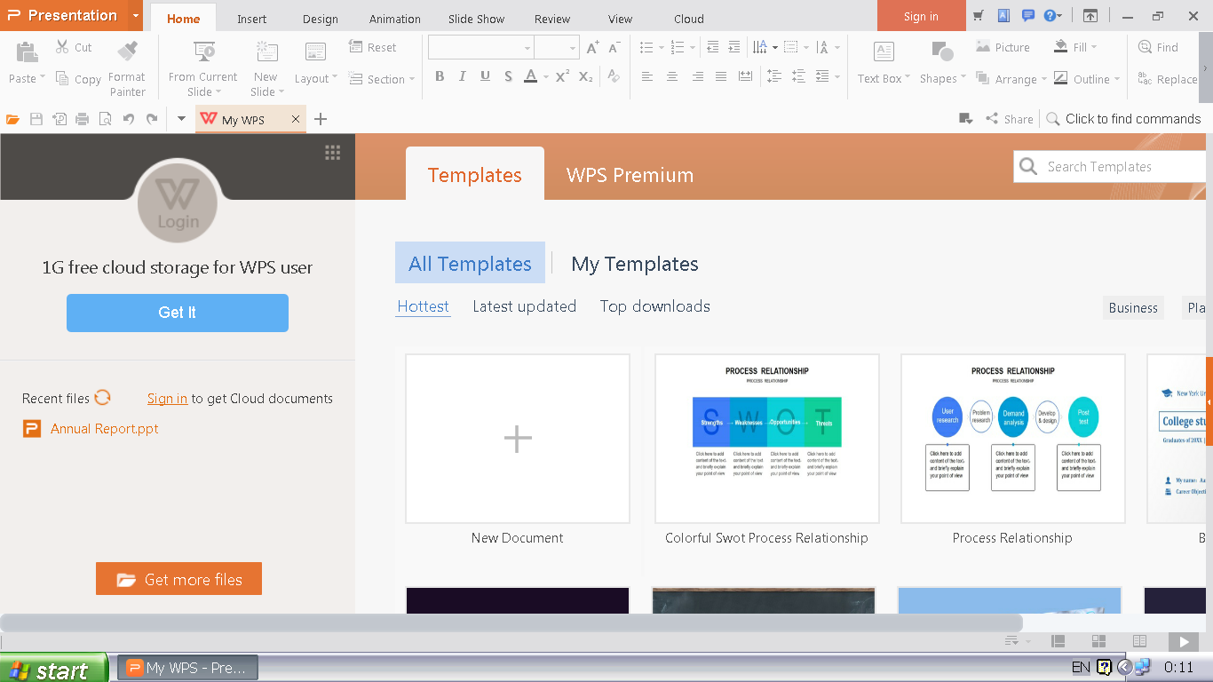Switch to slide sorter view icon
Viewport: 1213px width, 682px height.
[1098, 640]
